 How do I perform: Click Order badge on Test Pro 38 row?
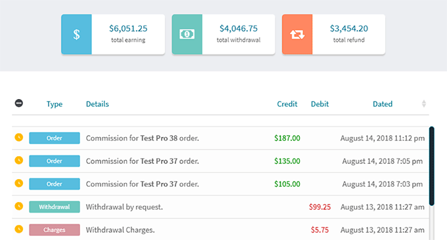55,138
